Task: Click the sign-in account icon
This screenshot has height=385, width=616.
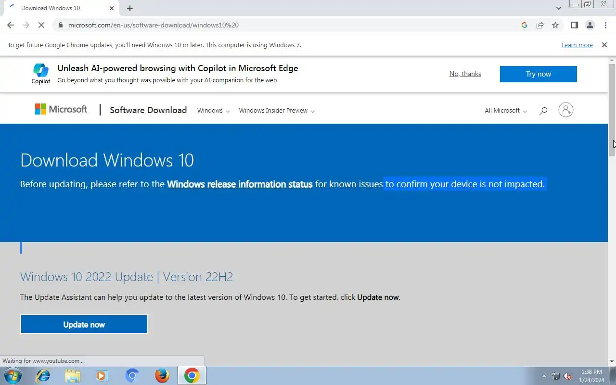Action: [x=565, y=110]
